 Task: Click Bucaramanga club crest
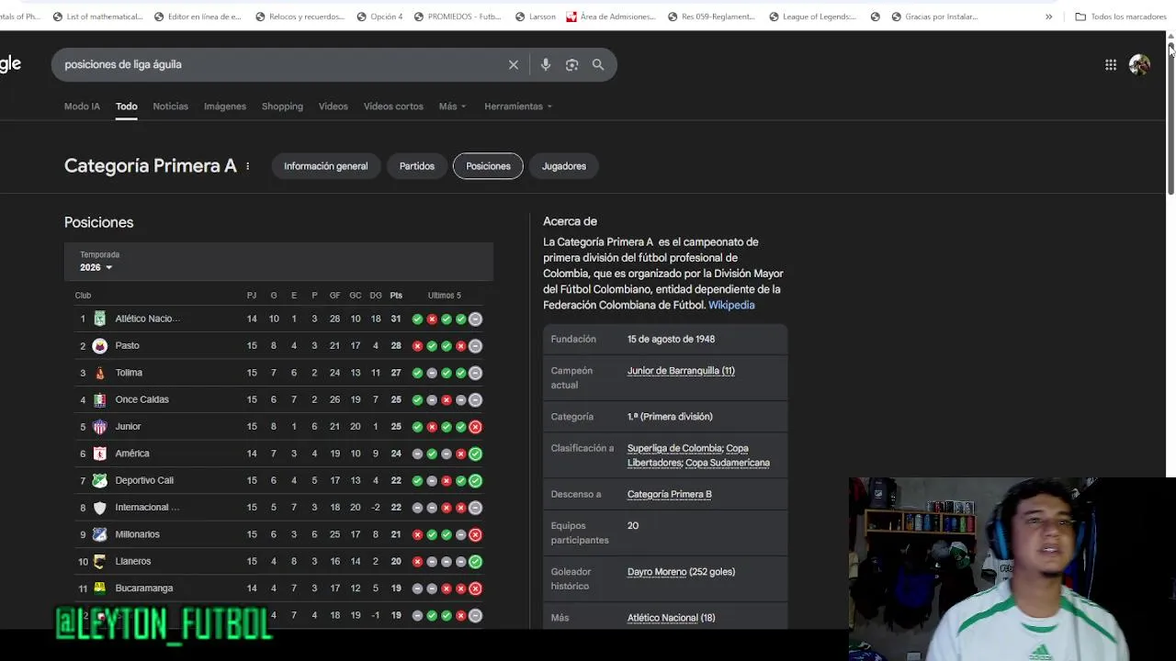click(99, 588)
